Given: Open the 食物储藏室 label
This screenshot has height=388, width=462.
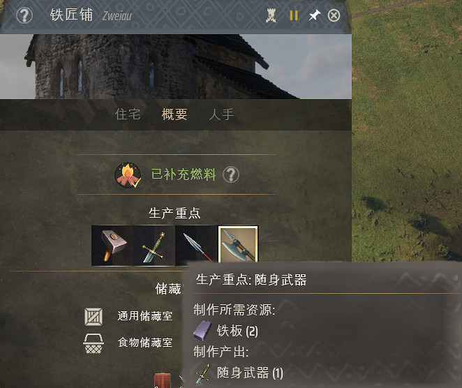Looking at the screenshot, I should [145, 343].
